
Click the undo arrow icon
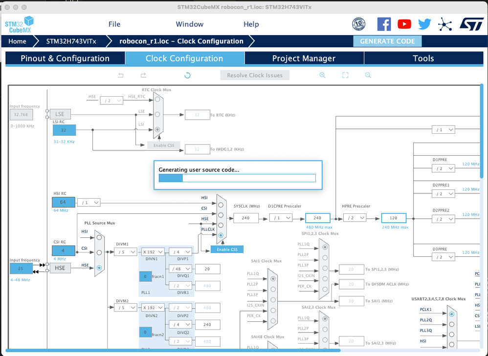121,75
